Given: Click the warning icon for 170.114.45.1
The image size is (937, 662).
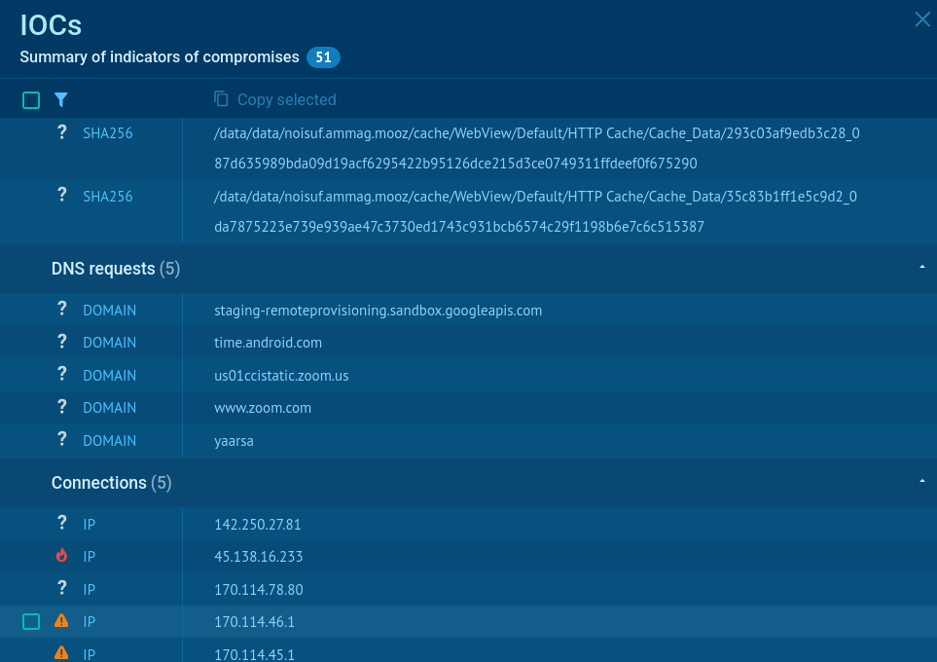Looking at the screenshot, I should point(61,653).
